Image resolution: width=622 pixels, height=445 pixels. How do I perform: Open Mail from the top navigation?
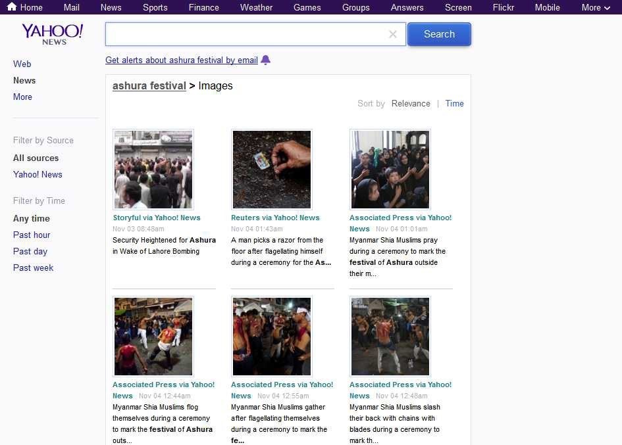[x=72, y=7]
